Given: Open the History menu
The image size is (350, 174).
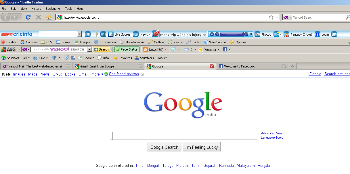Looking at the screenshot, I should (36, 9).
